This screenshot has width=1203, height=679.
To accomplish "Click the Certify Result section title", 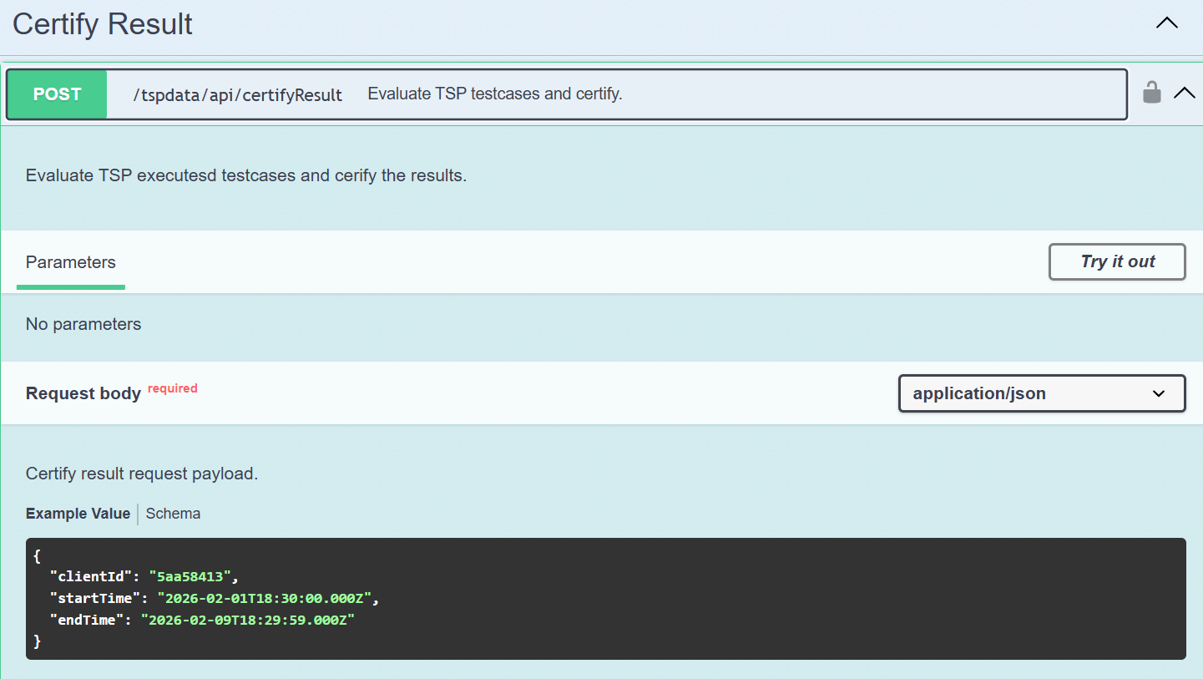I will (x=103, y=24).
